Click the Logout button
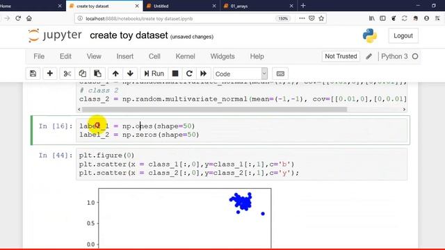 click(x=403, y=35)
